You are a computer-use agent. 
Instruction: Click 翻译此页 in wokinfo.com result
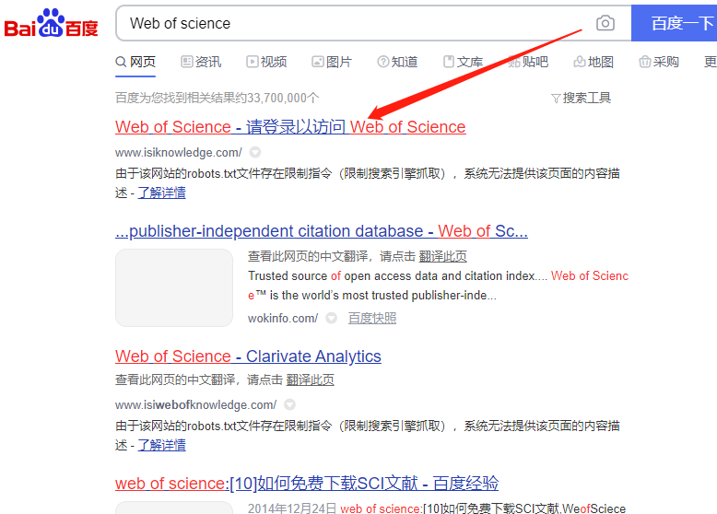442,256
